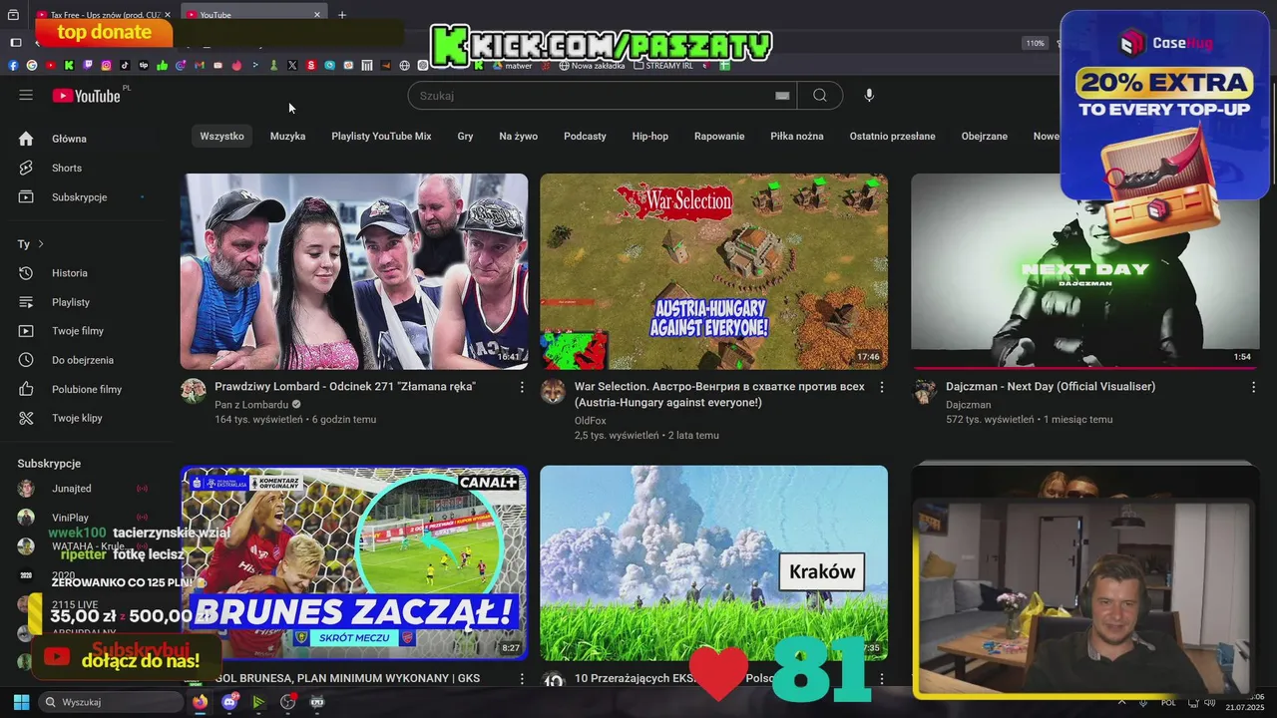1277x718 pixels.
Task: Open Dajczman - Next Day video title
Action: coord(1051,386)
